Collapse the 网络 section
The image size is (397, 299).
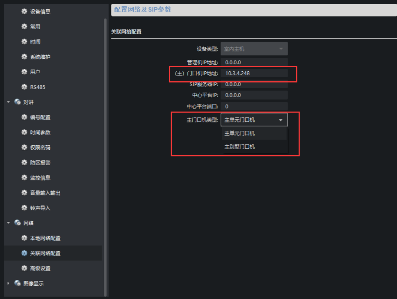click(x=8, y=223)
